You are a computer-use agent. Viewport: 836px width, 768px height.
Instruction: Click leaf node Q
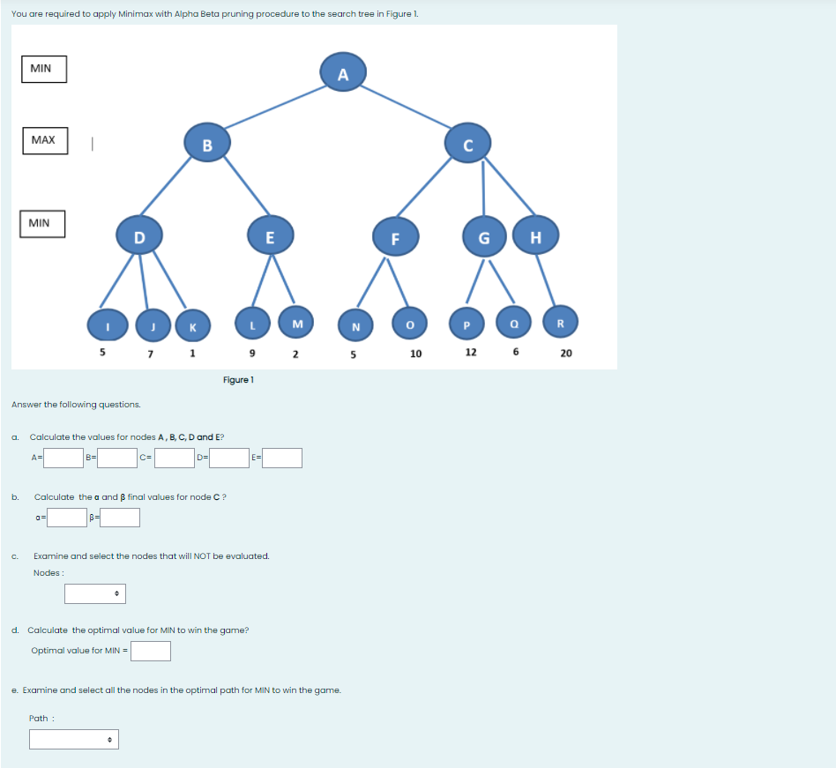[513, 322]
